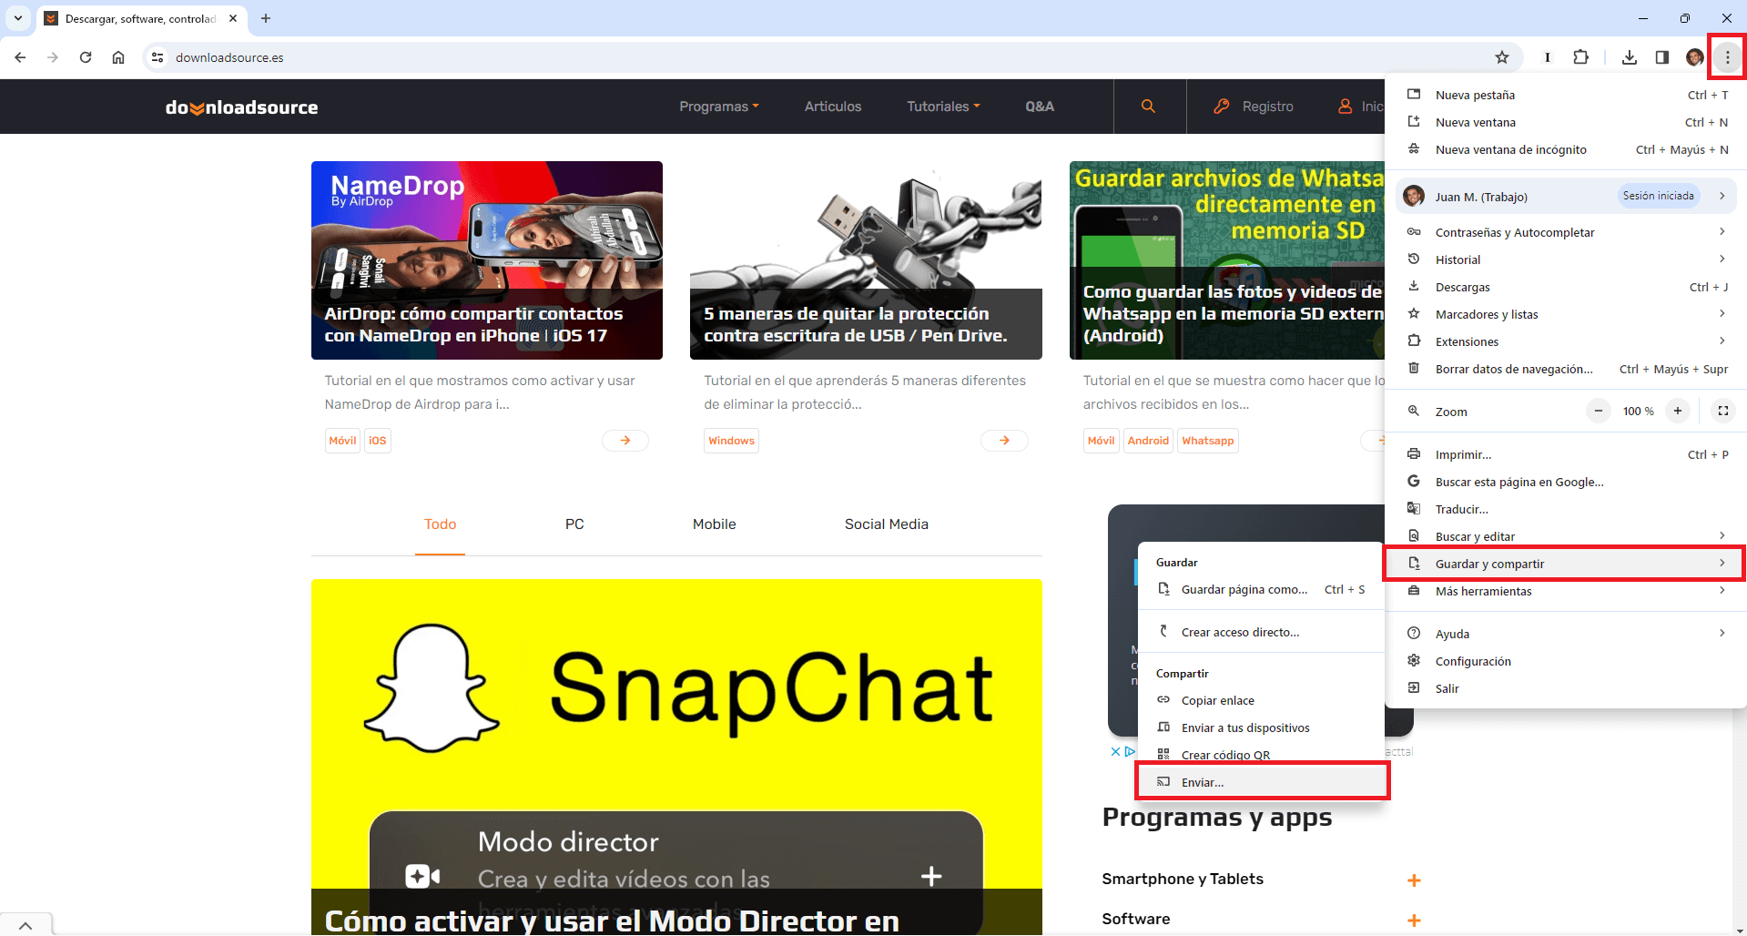Click Registro link in header
The height and width of the screenshot is (936, 1747).
pos(1254,107)
